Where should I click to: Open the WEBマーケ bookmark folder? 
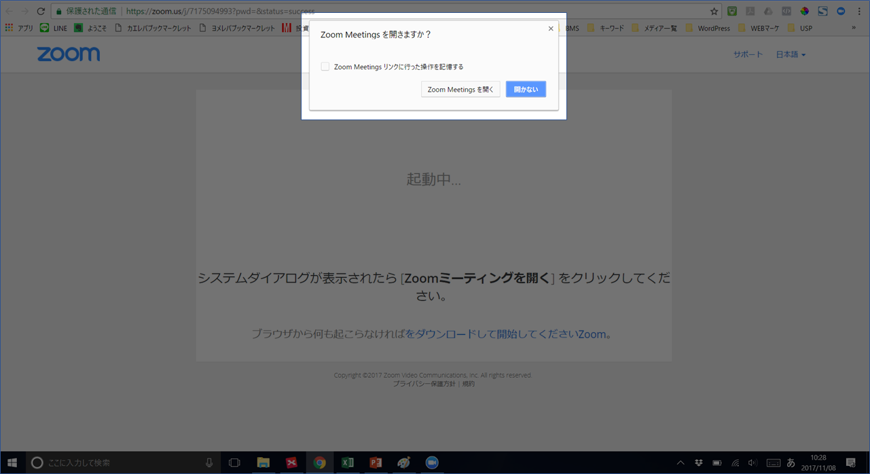[x=759, y=28]
